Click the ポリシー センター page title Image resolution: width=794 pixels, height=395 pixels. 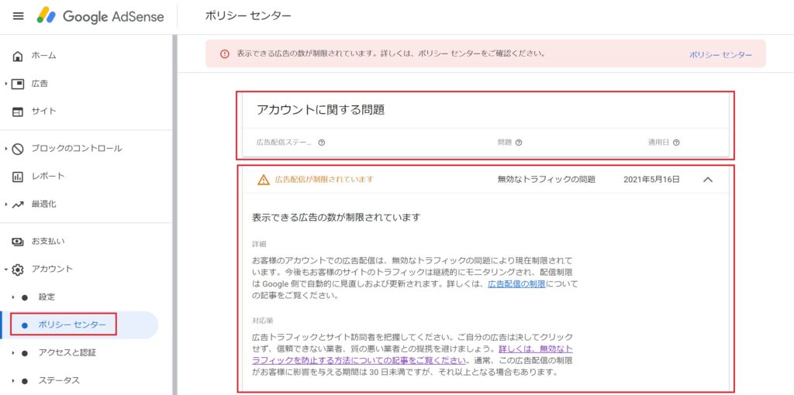coord(248,15)
